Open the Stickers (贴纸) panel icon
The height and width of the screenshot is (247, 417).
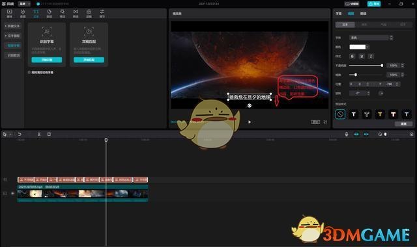(50, 13)
